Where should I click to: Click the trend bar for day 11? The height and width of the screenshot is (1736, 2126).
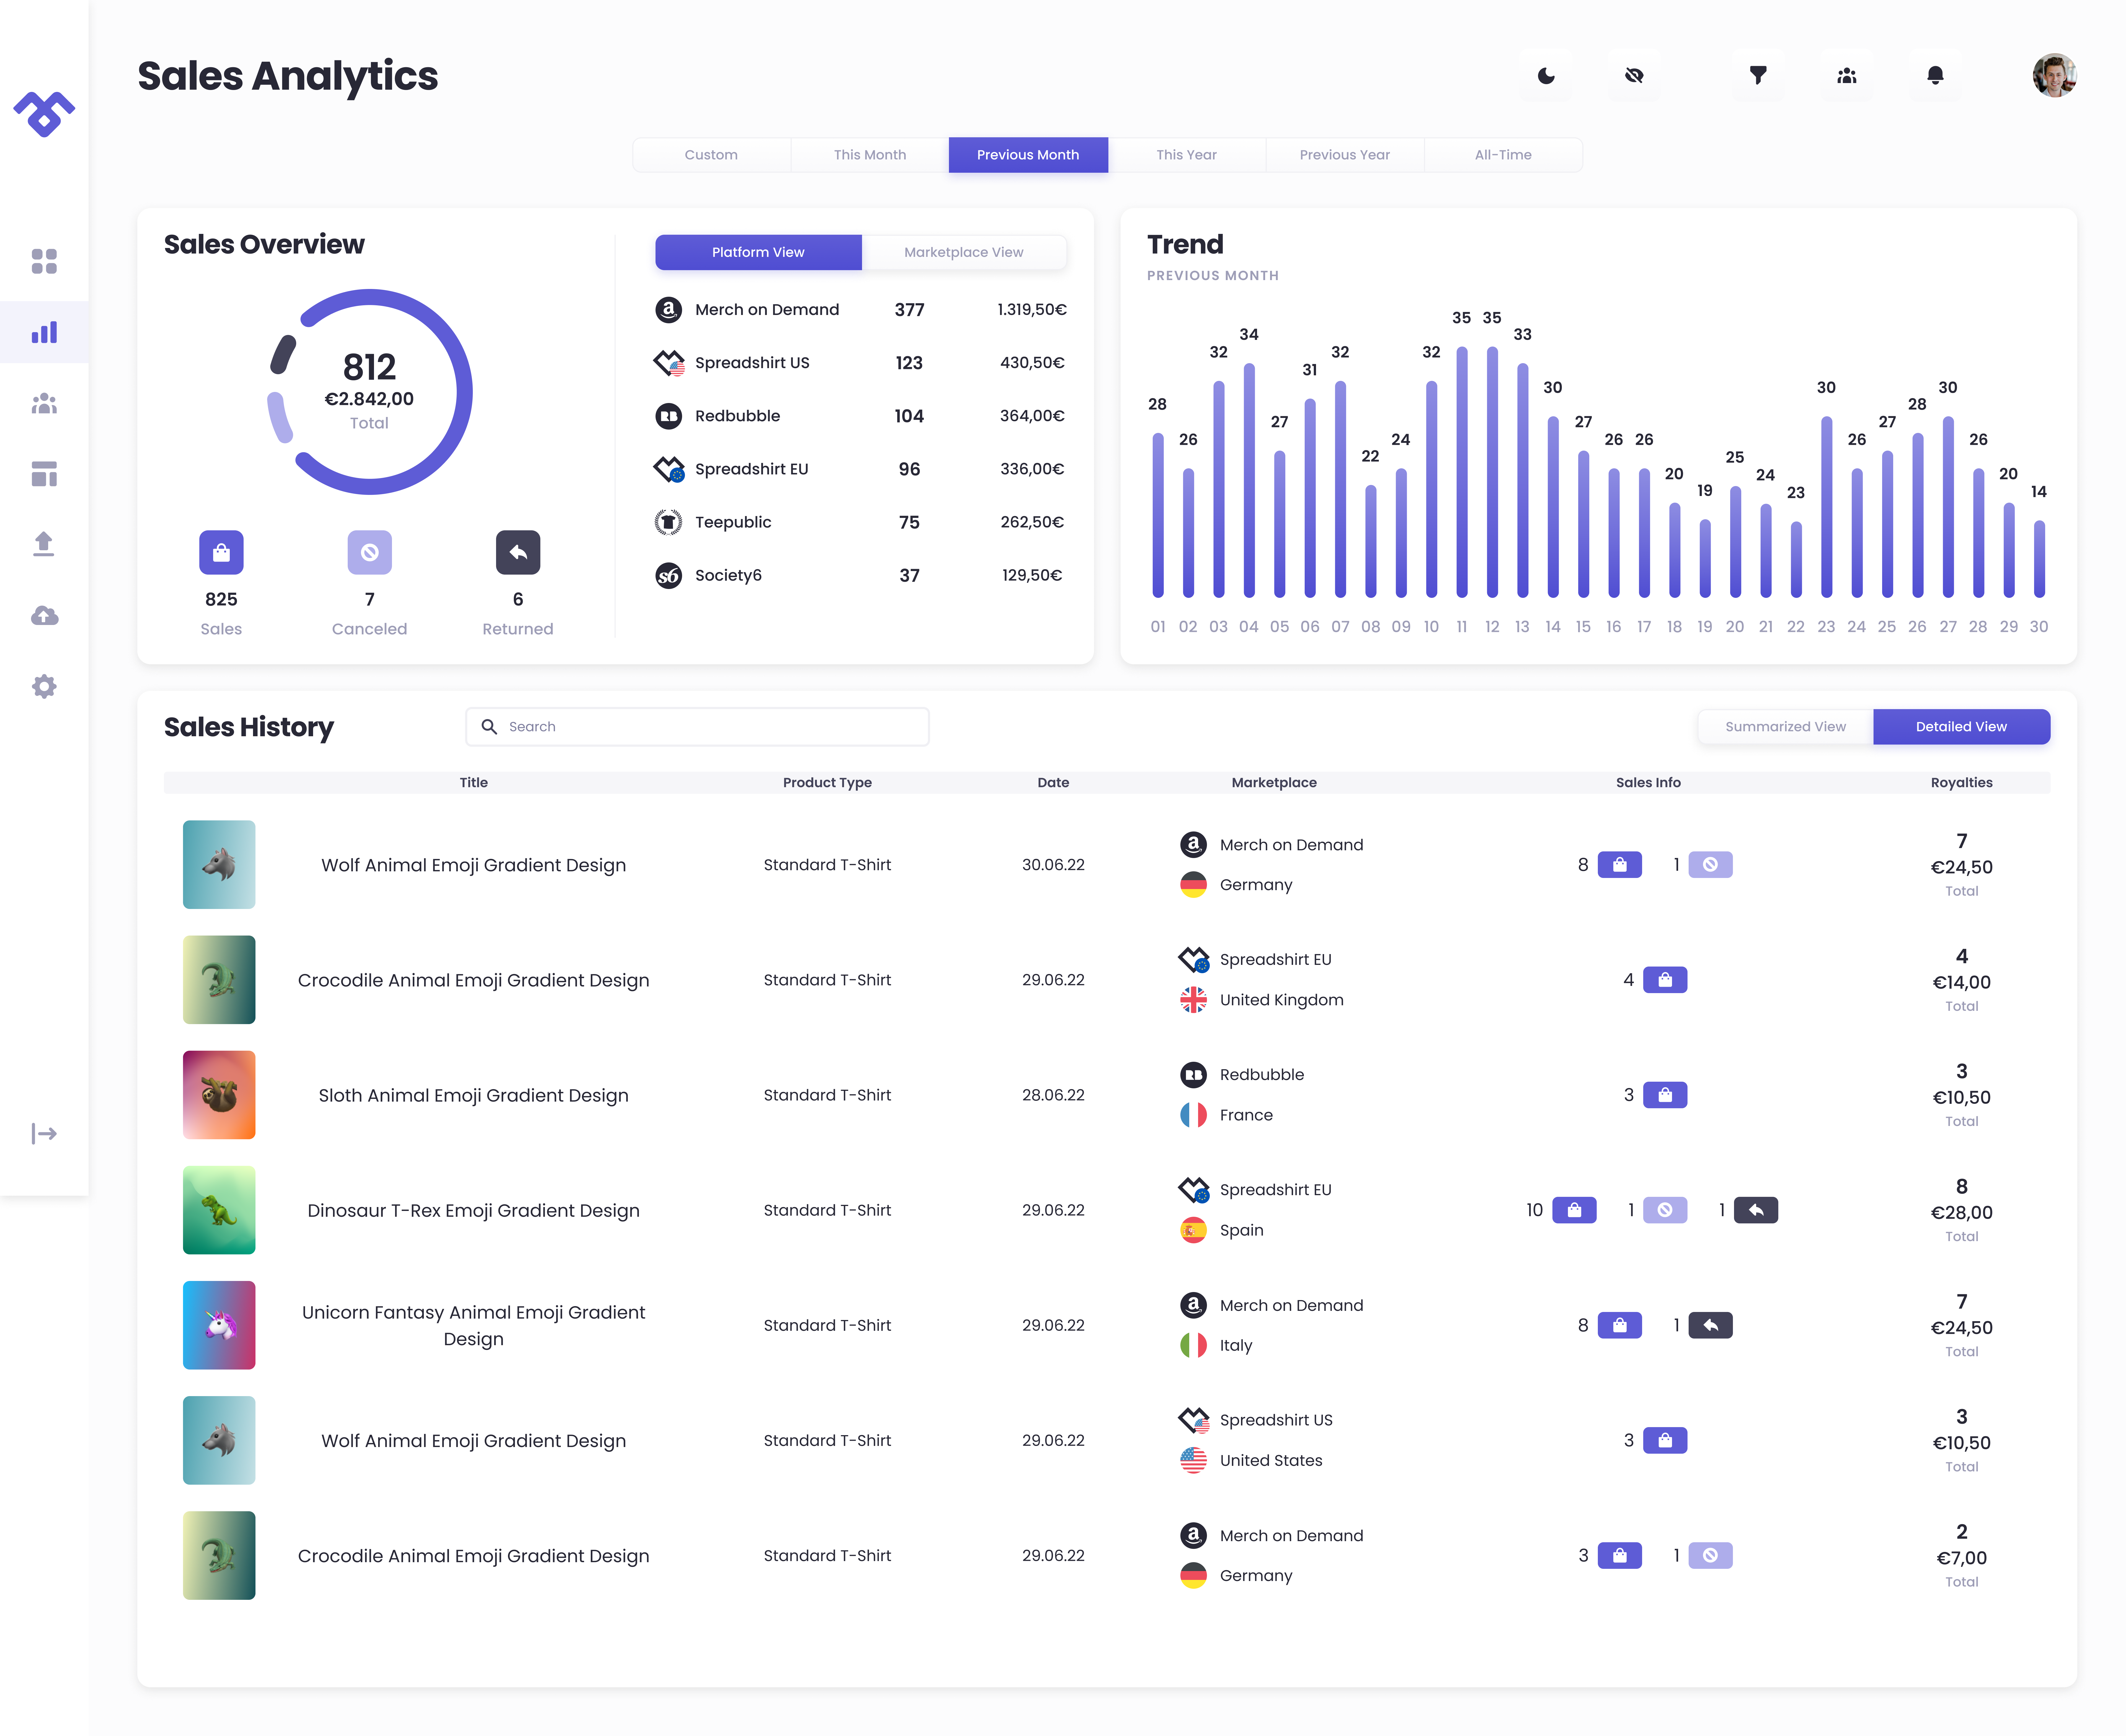tap(1462, 472)
